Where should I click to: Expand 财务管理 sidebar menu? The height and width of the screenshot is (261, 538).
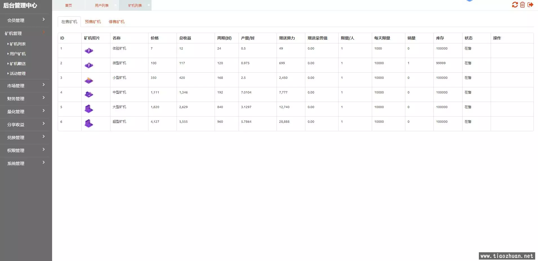click(25, 99)
